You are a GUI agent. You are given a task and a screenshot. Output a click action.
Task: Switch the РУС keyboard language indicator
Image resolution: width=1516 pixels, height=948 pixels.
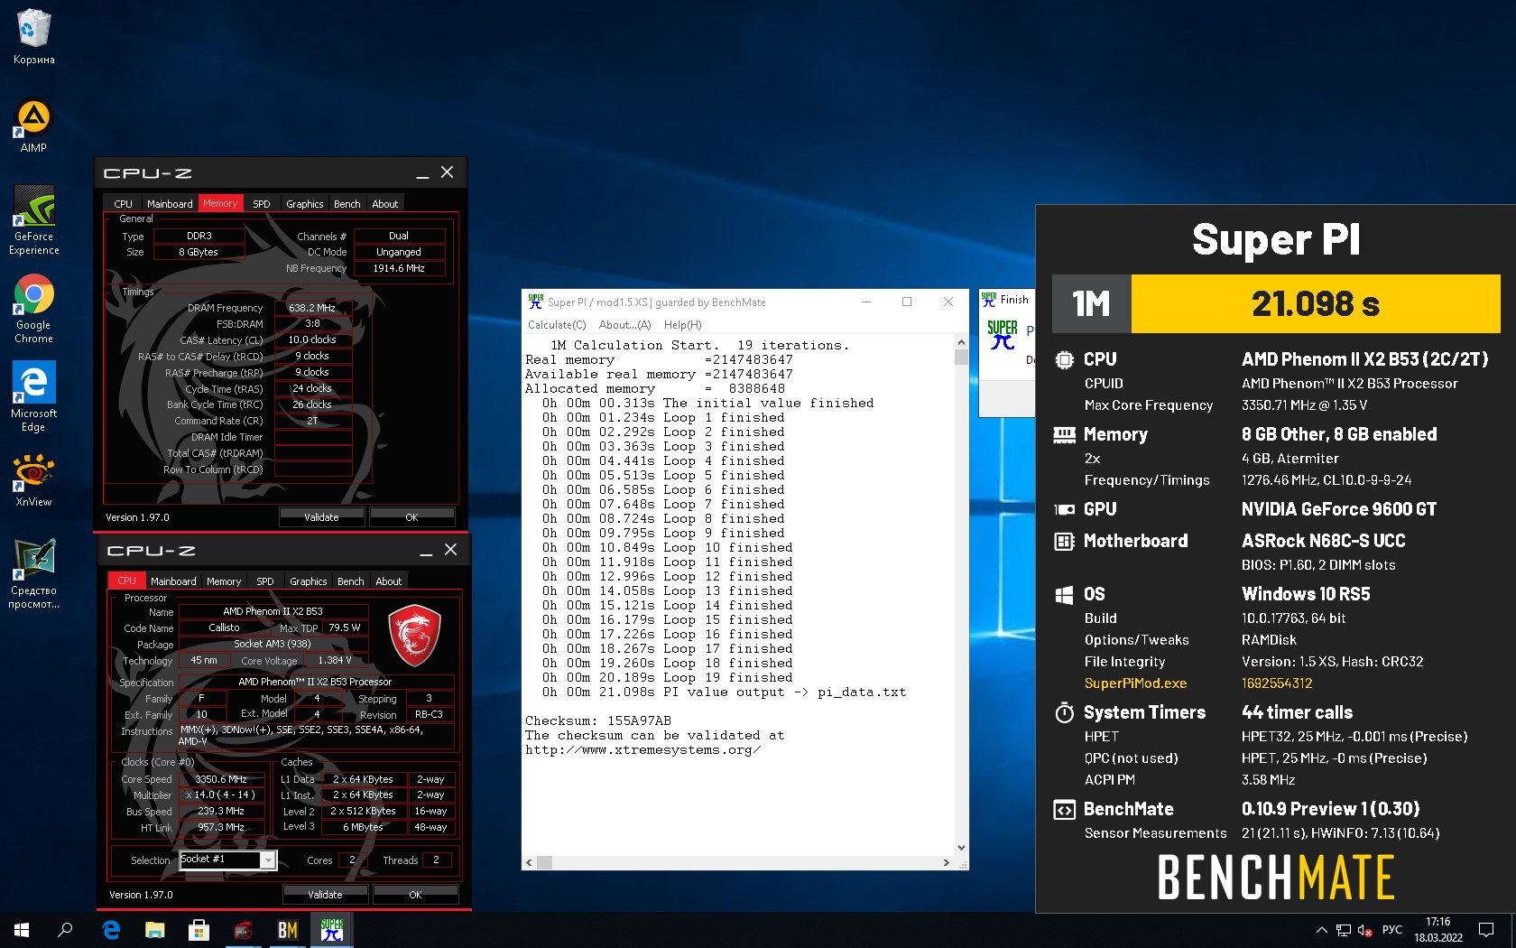[x=1392, y=930]
